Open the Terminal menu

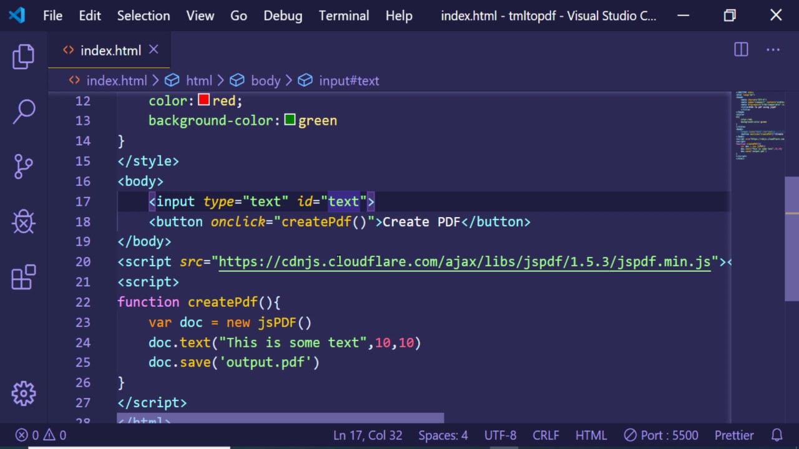(344, 16)
